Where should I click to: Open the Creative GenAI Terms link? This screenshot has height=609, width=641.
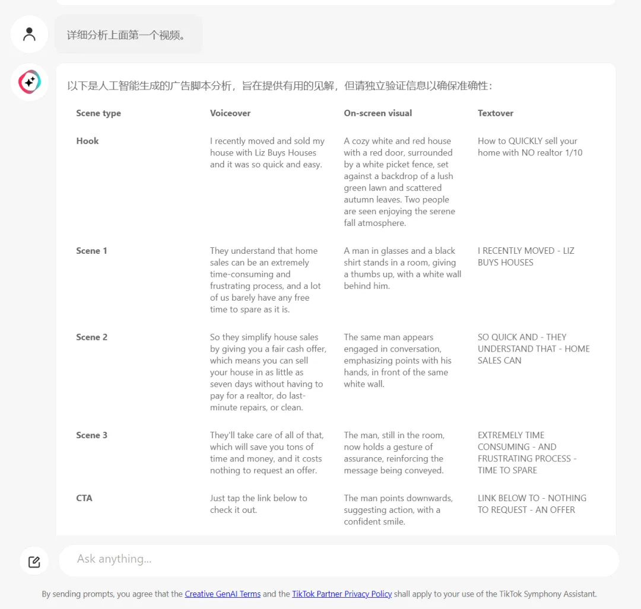coord(223,594)
